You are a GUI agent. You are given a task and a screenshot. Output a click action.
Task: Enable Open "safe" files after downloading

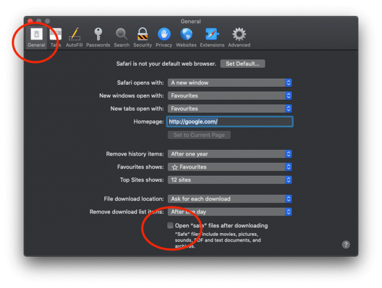pyautogui.click(x=170, y=225)
